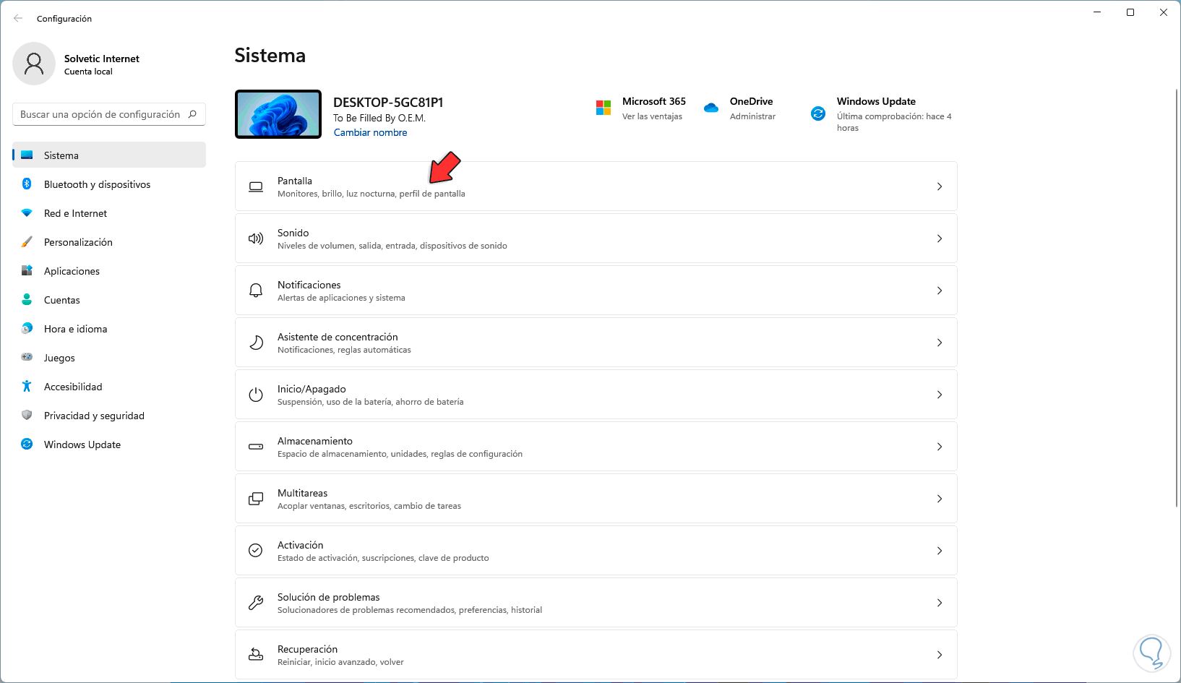Click the Aplicaciones icon in sidebar
This screenshot has height=683, width=1181.
(x=27, y=271)
